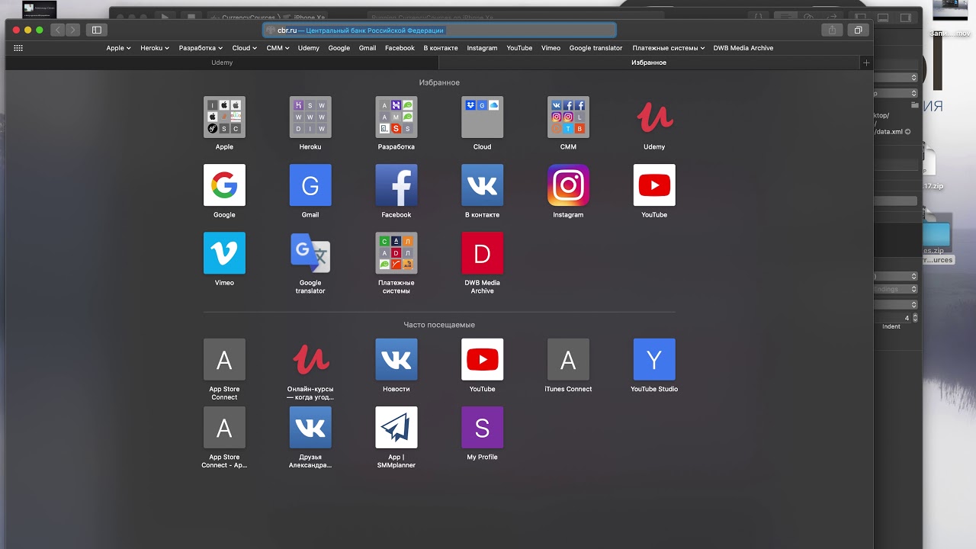Open Udemy link in bookmarks bar
This screenshot has height=549, width=976.
click(x=309, y=48)
